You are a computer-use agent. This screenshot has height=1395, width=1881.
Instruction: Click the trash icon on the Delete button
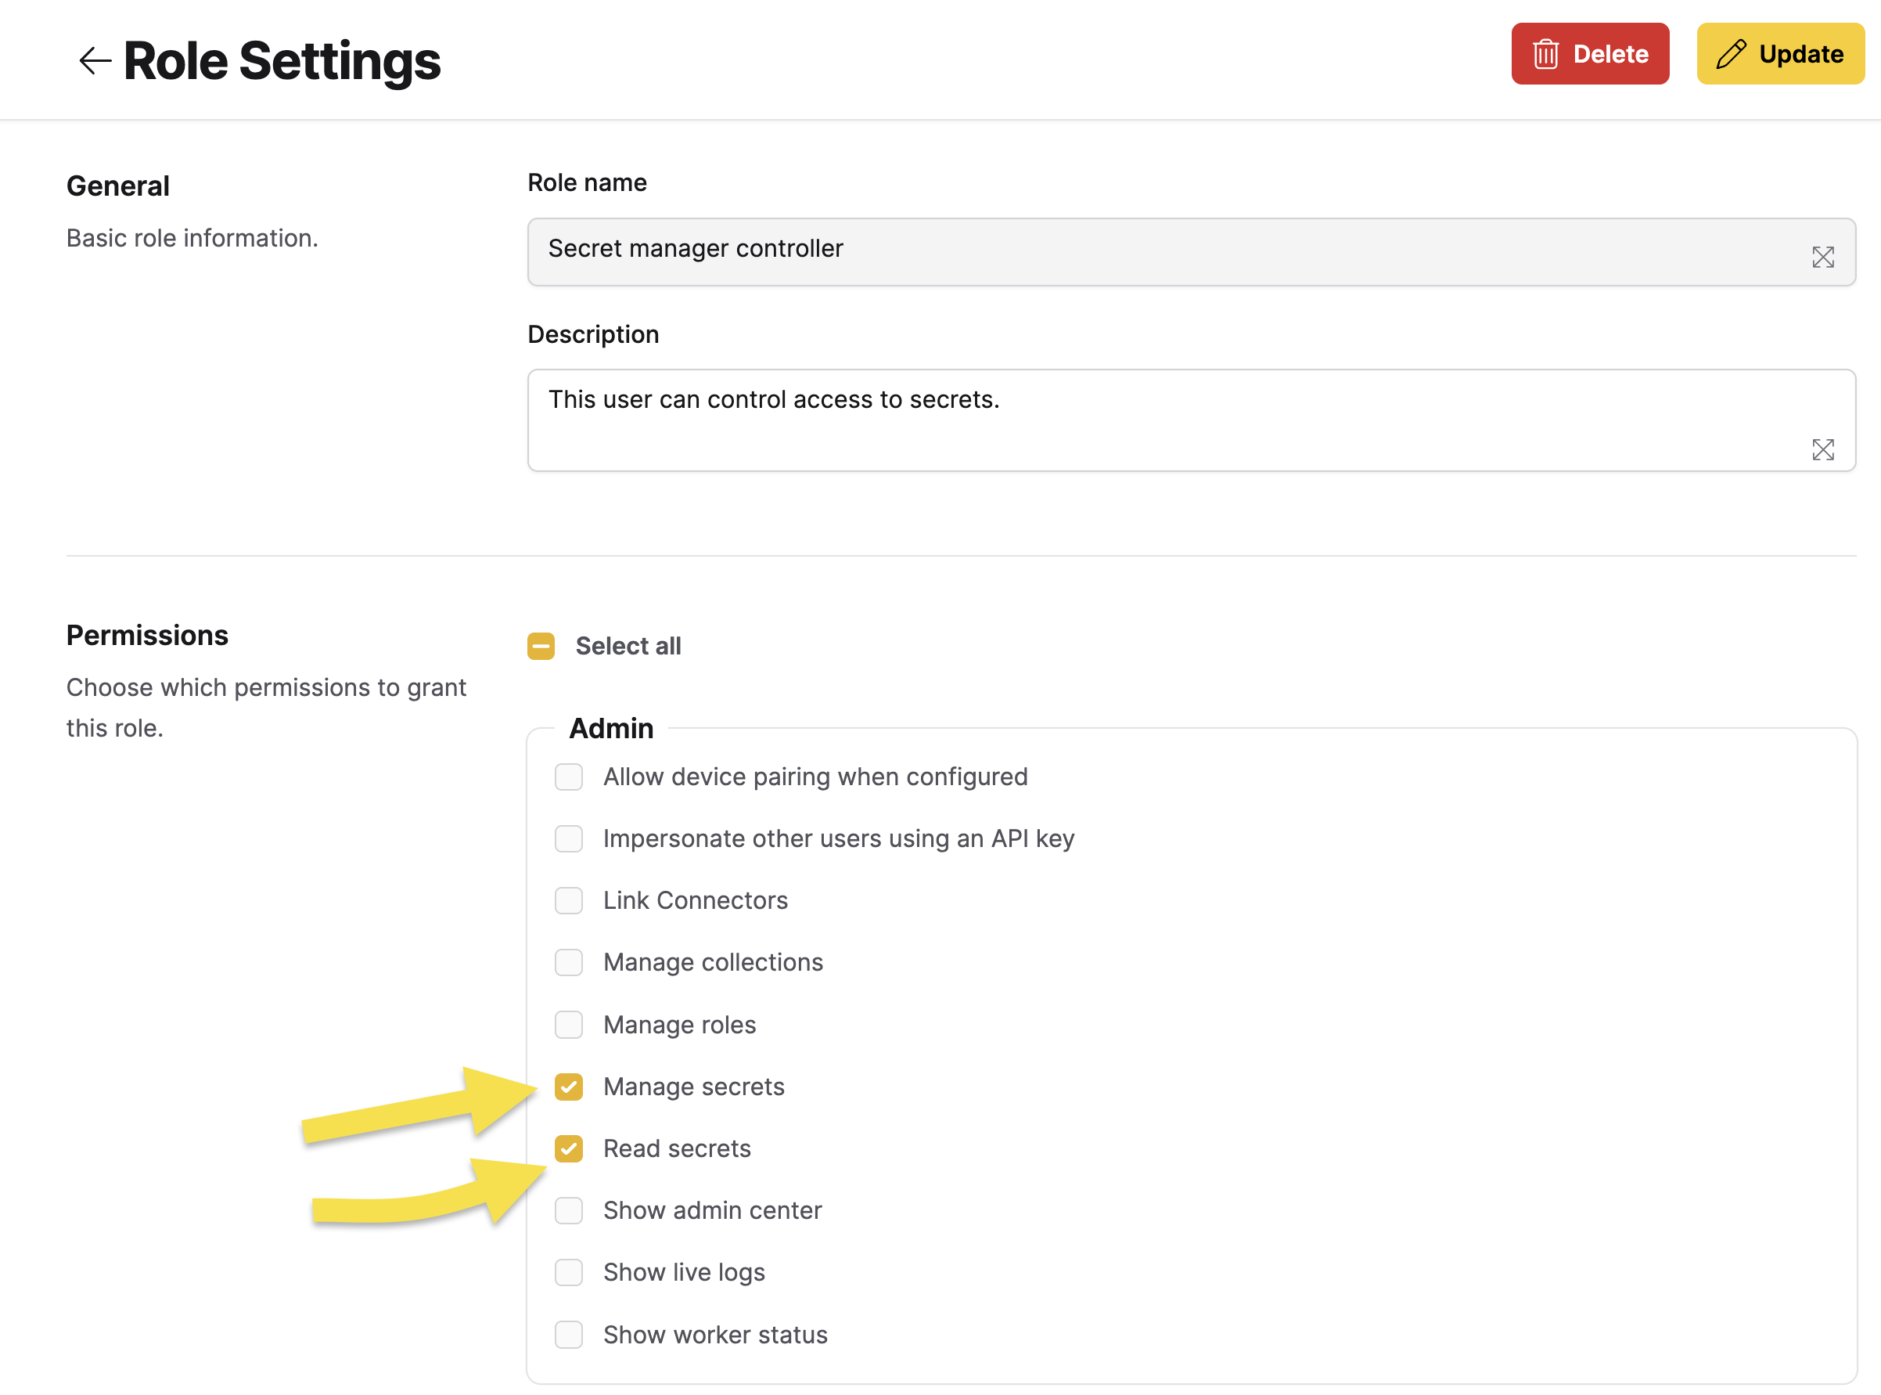(x=1545, y=54)
